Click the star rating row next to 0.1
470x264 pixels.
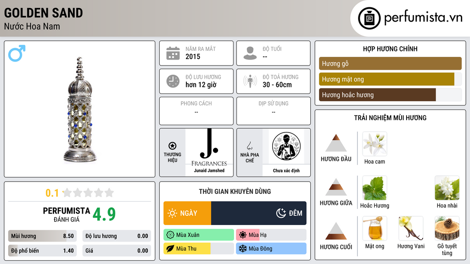pyautogui.click(x=88, y=192)
